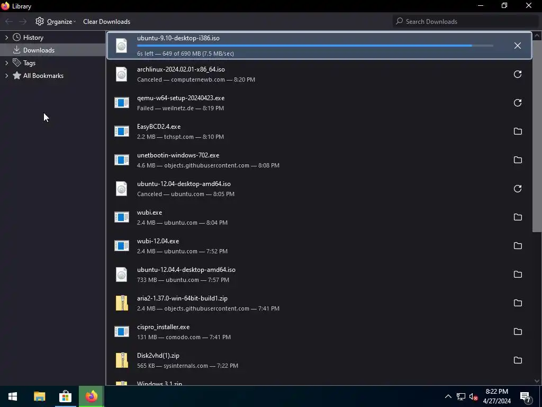Viewport: 542px width, 407px height.
Task: Show EasyBCD2.4.exe in its folder
Action: 517,131
